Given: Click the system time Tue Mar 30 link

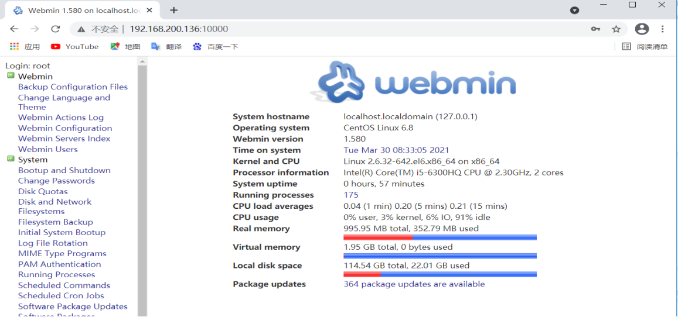Looking at the screenshot, I should (396, 150).
